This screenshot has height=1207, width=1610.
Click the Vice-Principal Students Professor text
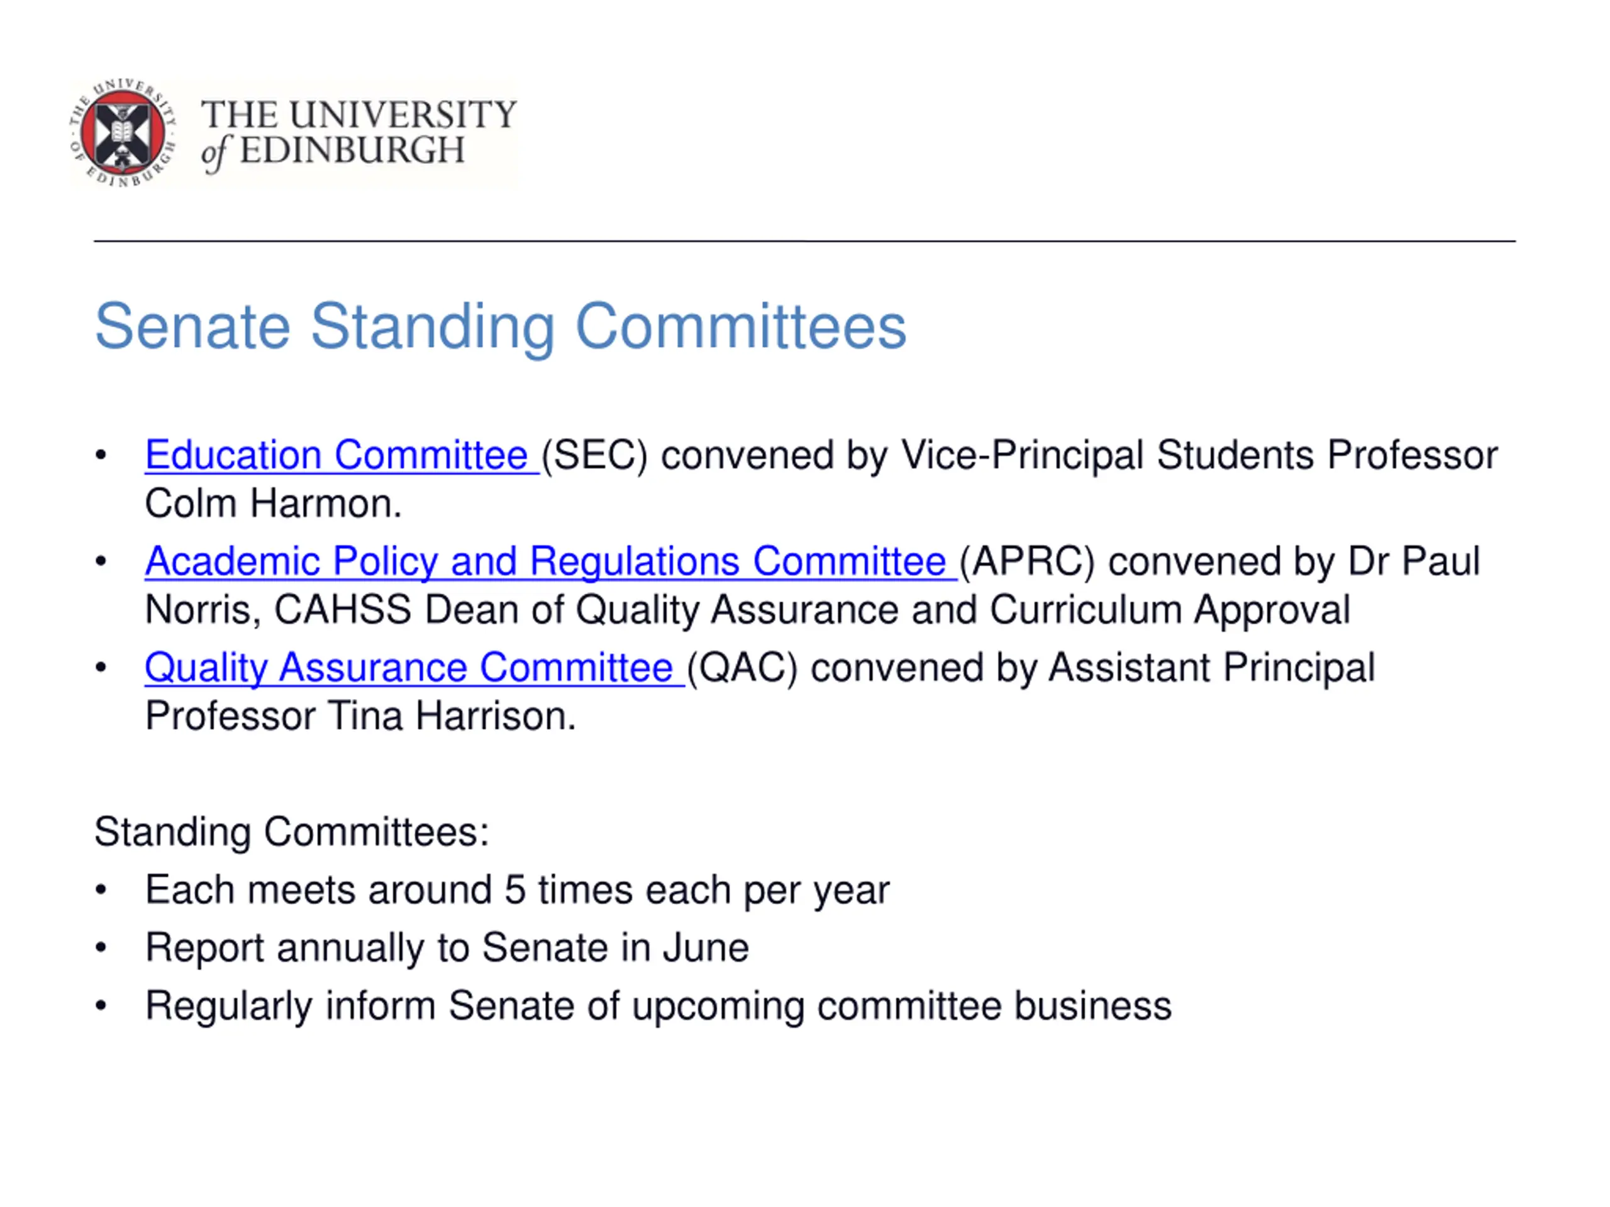(x=1199, y=455)
